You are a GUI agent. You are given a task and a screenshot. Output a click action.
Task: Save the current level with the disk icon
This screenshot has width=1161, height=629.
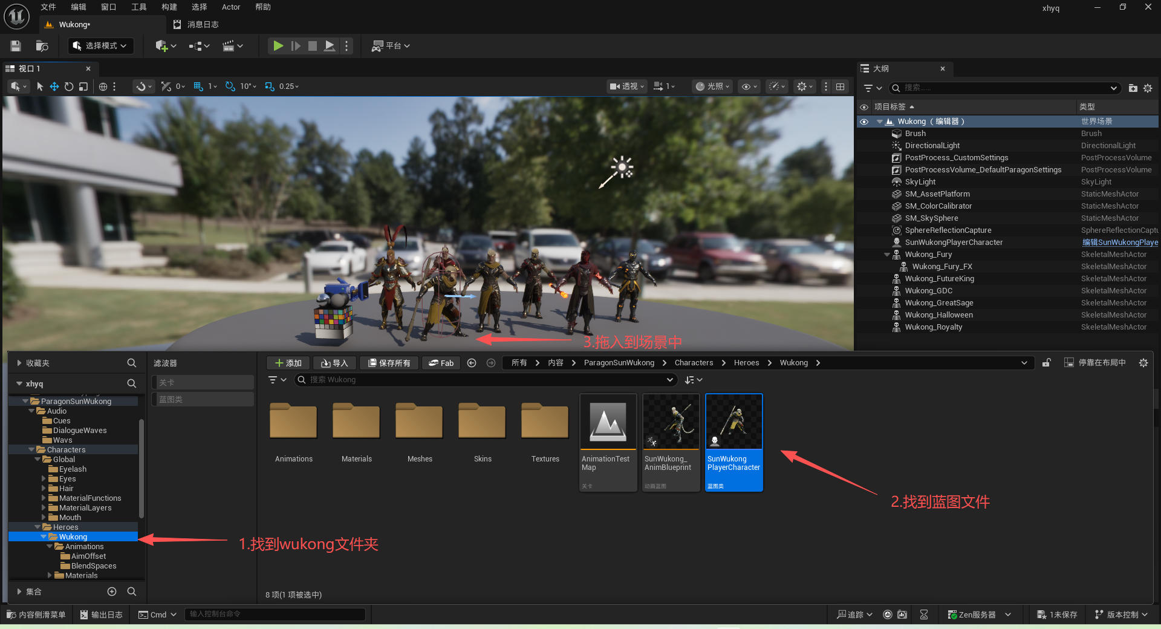coord(16,46)
